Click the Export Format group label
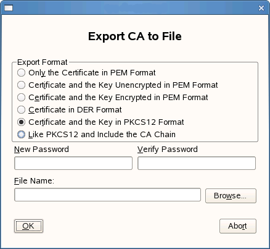270x249 pixels. coord(43,62)
